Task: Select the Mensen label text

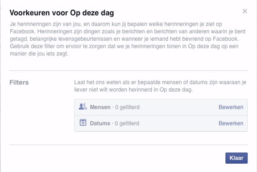Action: pyautogui.click(x=100, y=107)
